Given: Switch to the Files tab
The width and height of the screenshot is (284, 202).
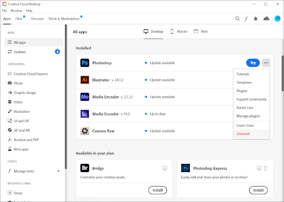Looking at the screenshot, I should click(x=19, y=19).
